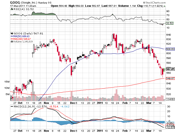Click the 630 price axis label
The width and height of the screenshot is (175, 133).
[168, 39]
